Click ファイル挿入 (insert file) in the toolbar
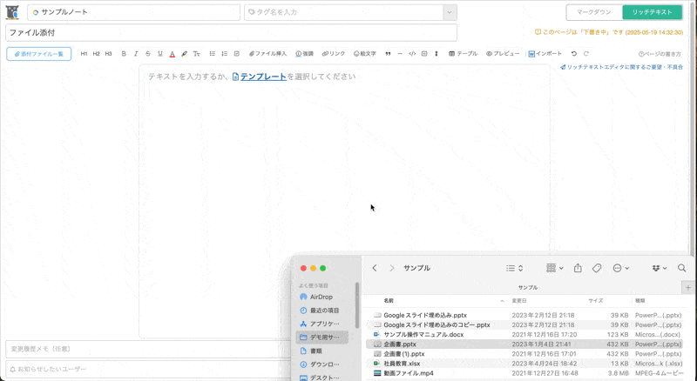Viewport: 697px width, 381px height. [267, 54]
